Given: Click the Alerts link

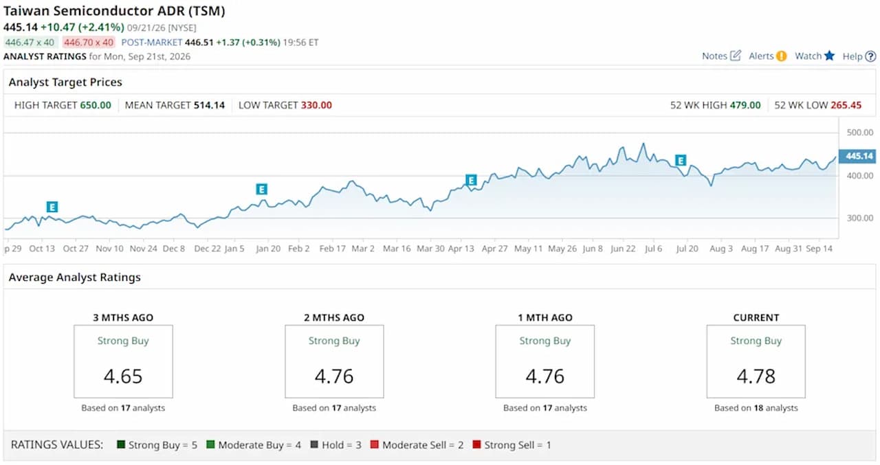Looking at the screenshot, I should (761, 56).
